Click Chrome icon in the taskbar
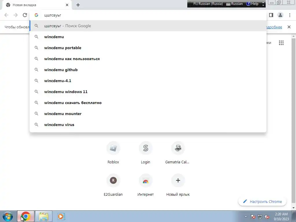This screenshot has width=296, height=222. [26, 216]
